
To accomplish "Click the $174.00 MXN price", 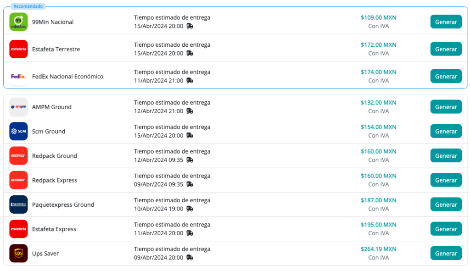I will tap(378, 72).
